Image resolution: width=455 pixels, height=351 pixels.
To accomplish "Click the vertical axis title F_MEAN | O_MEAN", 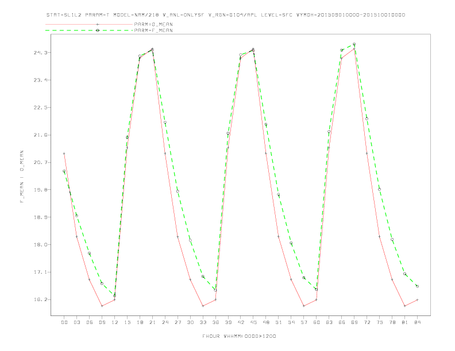I will click(22, 177).
